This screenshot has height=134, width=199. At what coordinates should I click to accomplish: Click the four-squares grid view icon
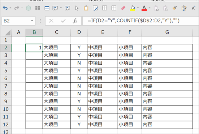[38, 8]
